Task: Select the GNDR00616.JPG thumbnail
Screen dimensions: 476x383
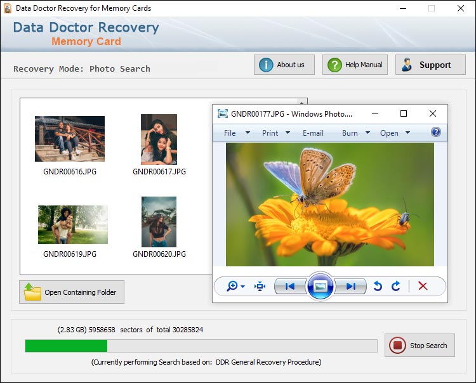Action: 70,140
